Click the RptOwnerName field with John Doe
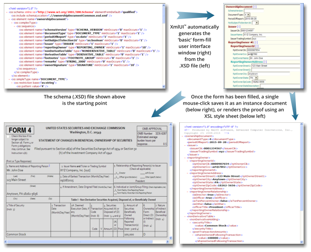The image size is (311, 252). point(274,58)
